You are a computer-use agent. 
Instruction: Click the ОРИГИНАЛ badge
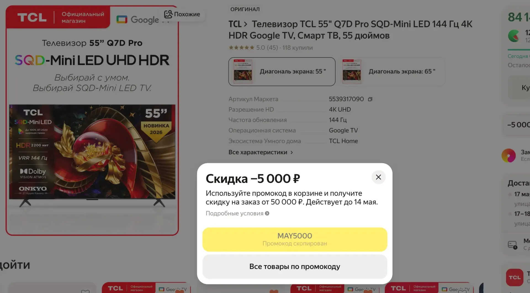(245, 9)
